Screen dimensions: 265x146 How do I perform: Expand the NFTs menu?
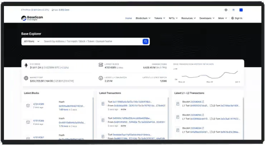pyautogui.click(x=173, y=18)
